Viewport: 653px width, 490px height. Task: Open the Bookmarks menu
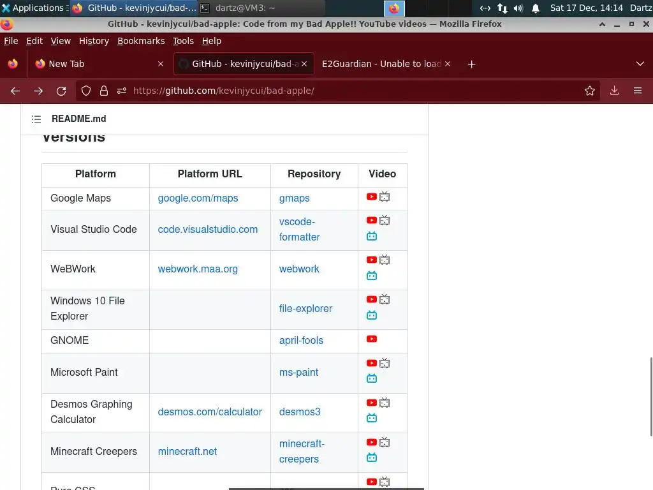click(141, 41)
